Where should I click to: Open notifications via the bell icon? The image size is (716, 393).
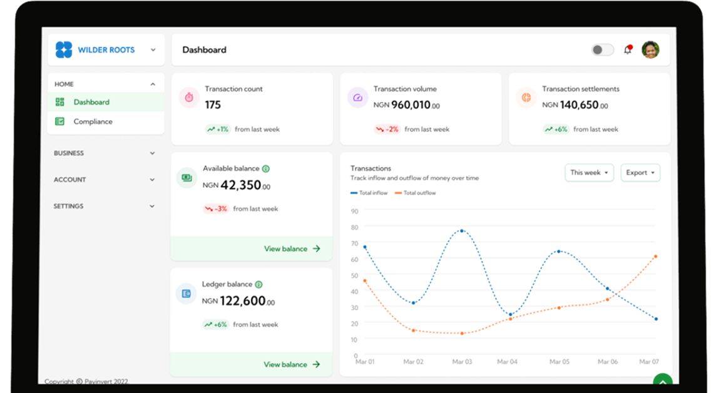(x=628, y=49)
